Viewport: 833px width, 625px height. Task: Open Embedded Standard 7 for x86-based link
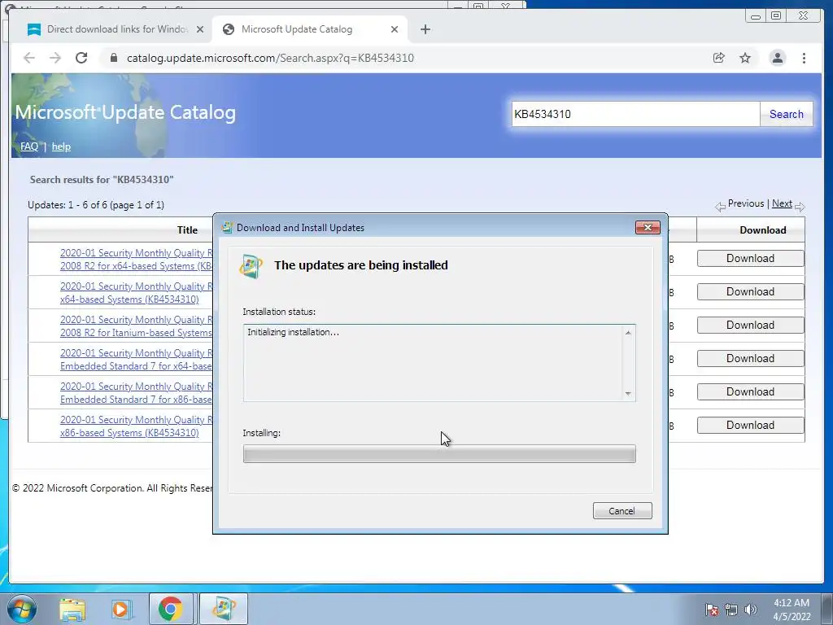[136, 393]
